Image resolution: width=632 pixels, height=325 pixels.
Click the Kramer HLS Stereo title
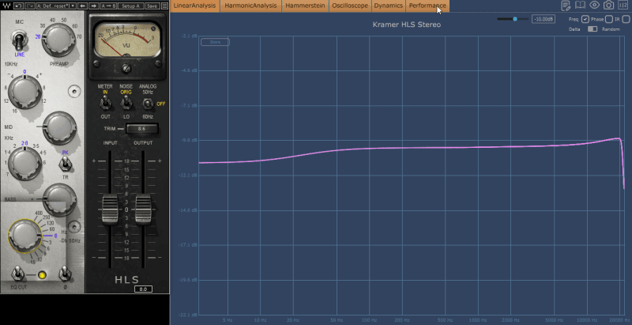point(407,25)
